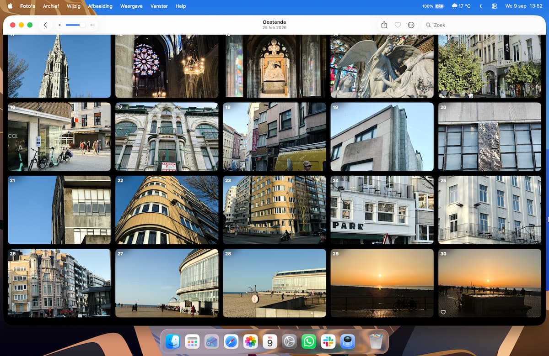Image resolution: width=549 pixels, height=356 pixels.
Task: Open the weather widget showing 17 °C
Action: click(461, 6)
